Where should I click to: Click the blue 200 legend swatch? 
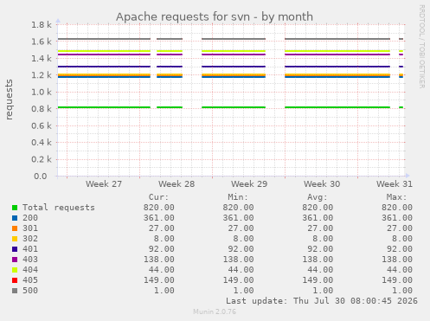(x=15, y=218)
